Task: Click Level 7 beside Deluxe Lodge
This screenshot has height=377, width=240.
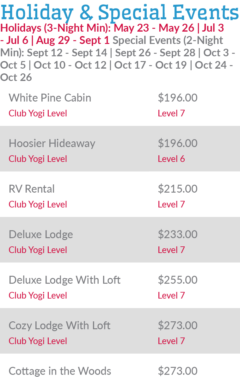Action: click(x=171, y=250)
